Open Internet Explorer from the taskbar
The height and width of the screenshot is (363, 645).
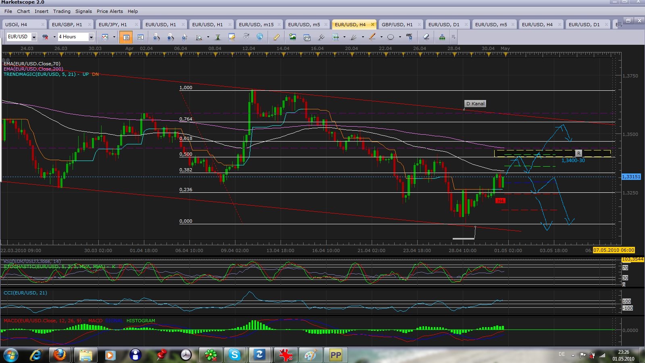pos(35,355)
